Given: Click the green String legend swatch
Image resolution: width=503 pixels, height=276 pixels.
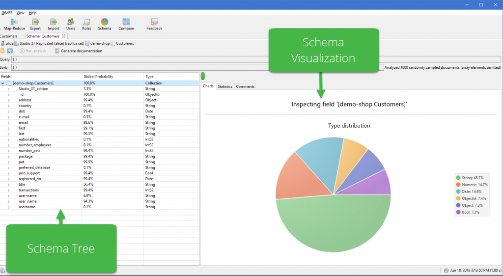Looking at the screenshot, I should (458, 178).
